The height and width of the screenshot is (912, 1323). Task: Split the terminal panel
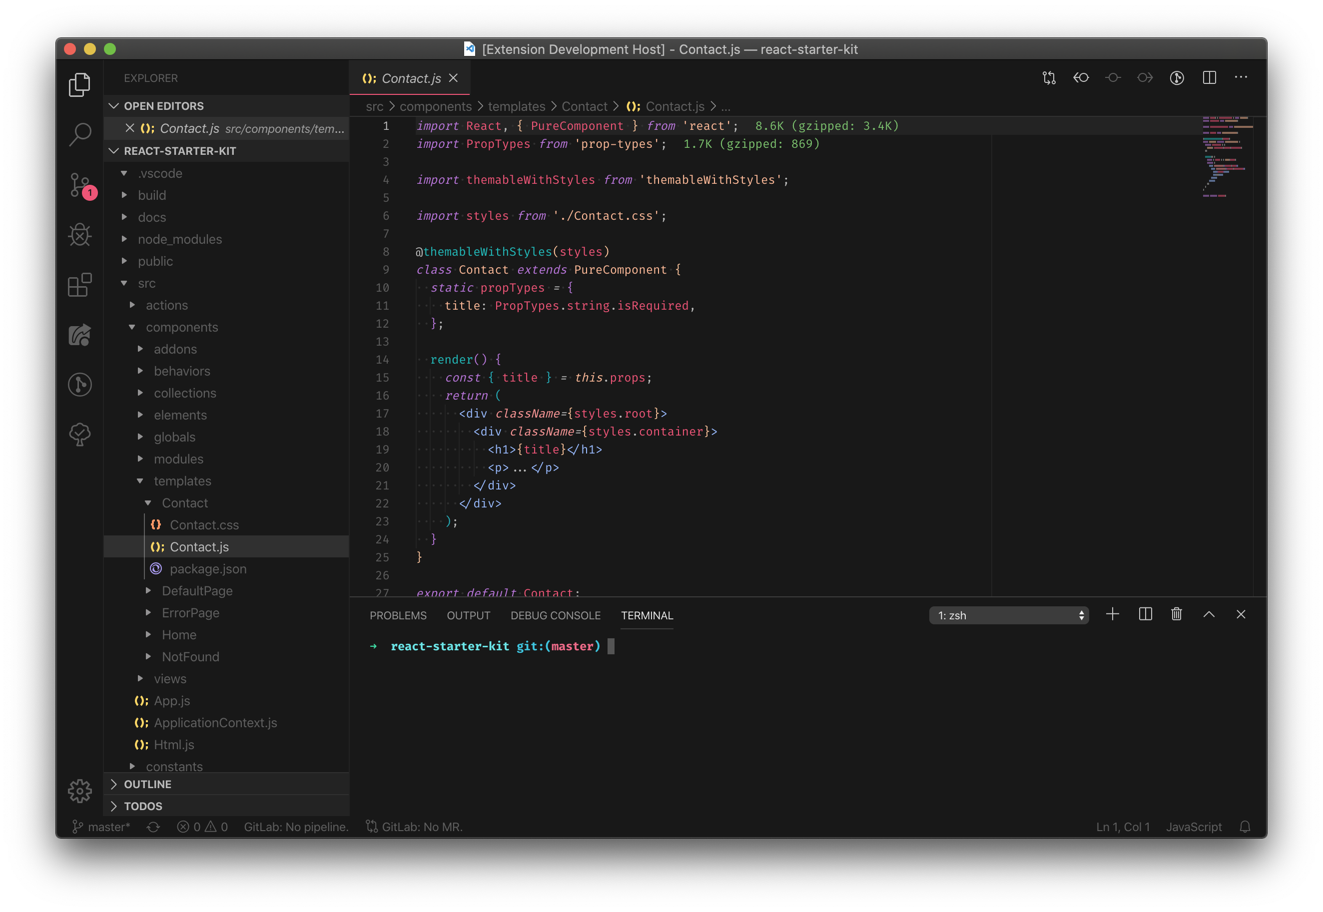(x=1145, y=614)
